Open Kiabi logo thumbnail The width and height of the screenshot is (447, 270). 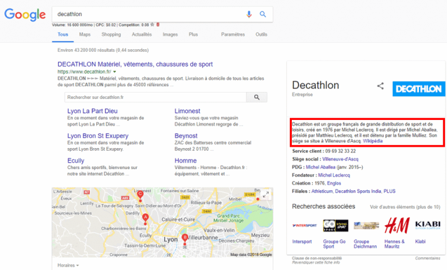pos(428,225)
